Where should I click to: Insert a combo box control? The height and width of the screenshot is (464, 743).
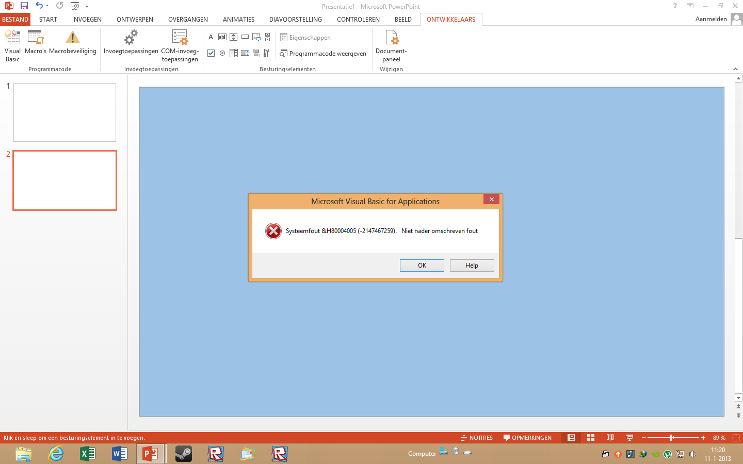[x=245, y=53]
